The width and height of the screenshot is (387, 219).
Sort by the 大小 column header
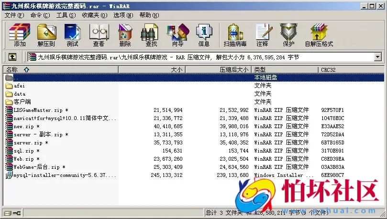click(x=152, y=70)
